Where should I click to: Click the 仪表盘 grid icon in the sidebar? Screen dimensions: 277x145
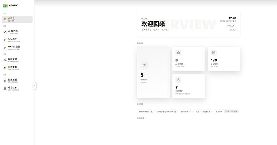(x=5, y=19)
